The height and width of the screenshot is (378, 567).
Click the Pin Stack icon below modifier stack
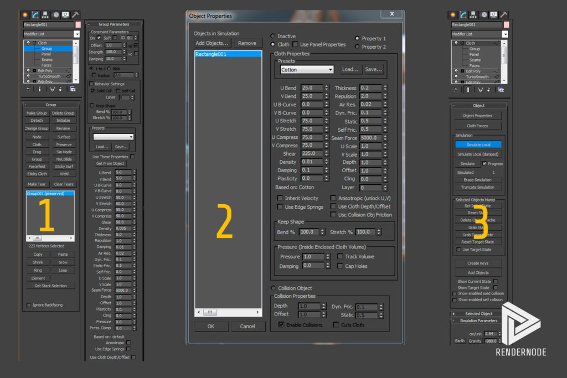(x=28, y=89)
